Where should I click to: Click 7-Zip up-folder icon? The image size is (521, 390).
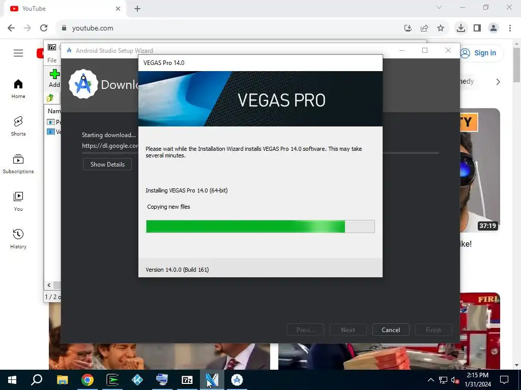(50, 98)
